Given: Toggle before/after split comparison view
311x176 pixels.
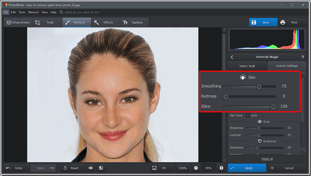Looking at the screenshot, I should pyautogui.click(x=101, y=168).
